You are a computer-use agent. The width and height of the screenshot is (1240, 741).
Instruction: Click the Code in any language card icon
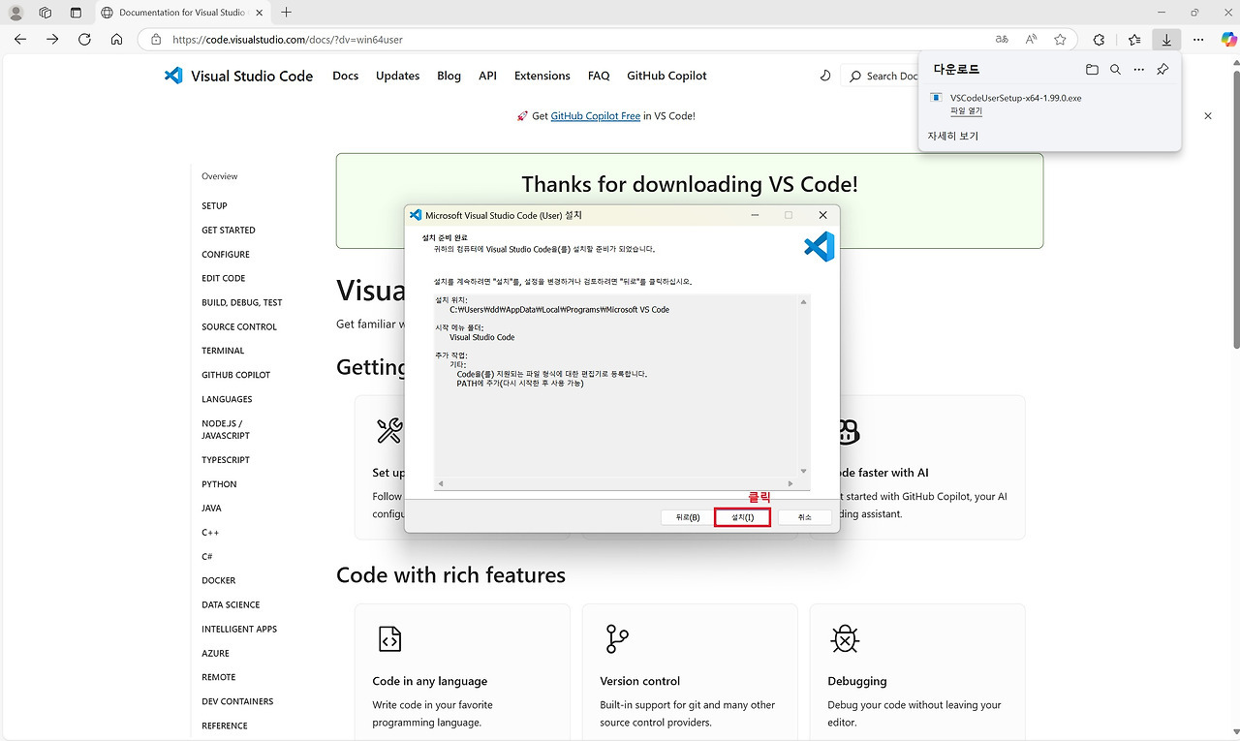point(389,639)
